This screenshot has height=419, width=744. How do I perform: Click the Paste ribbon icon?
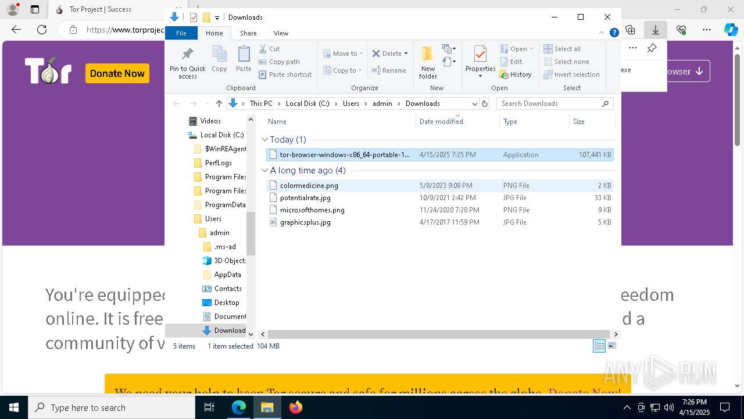(x=244, y=60)
